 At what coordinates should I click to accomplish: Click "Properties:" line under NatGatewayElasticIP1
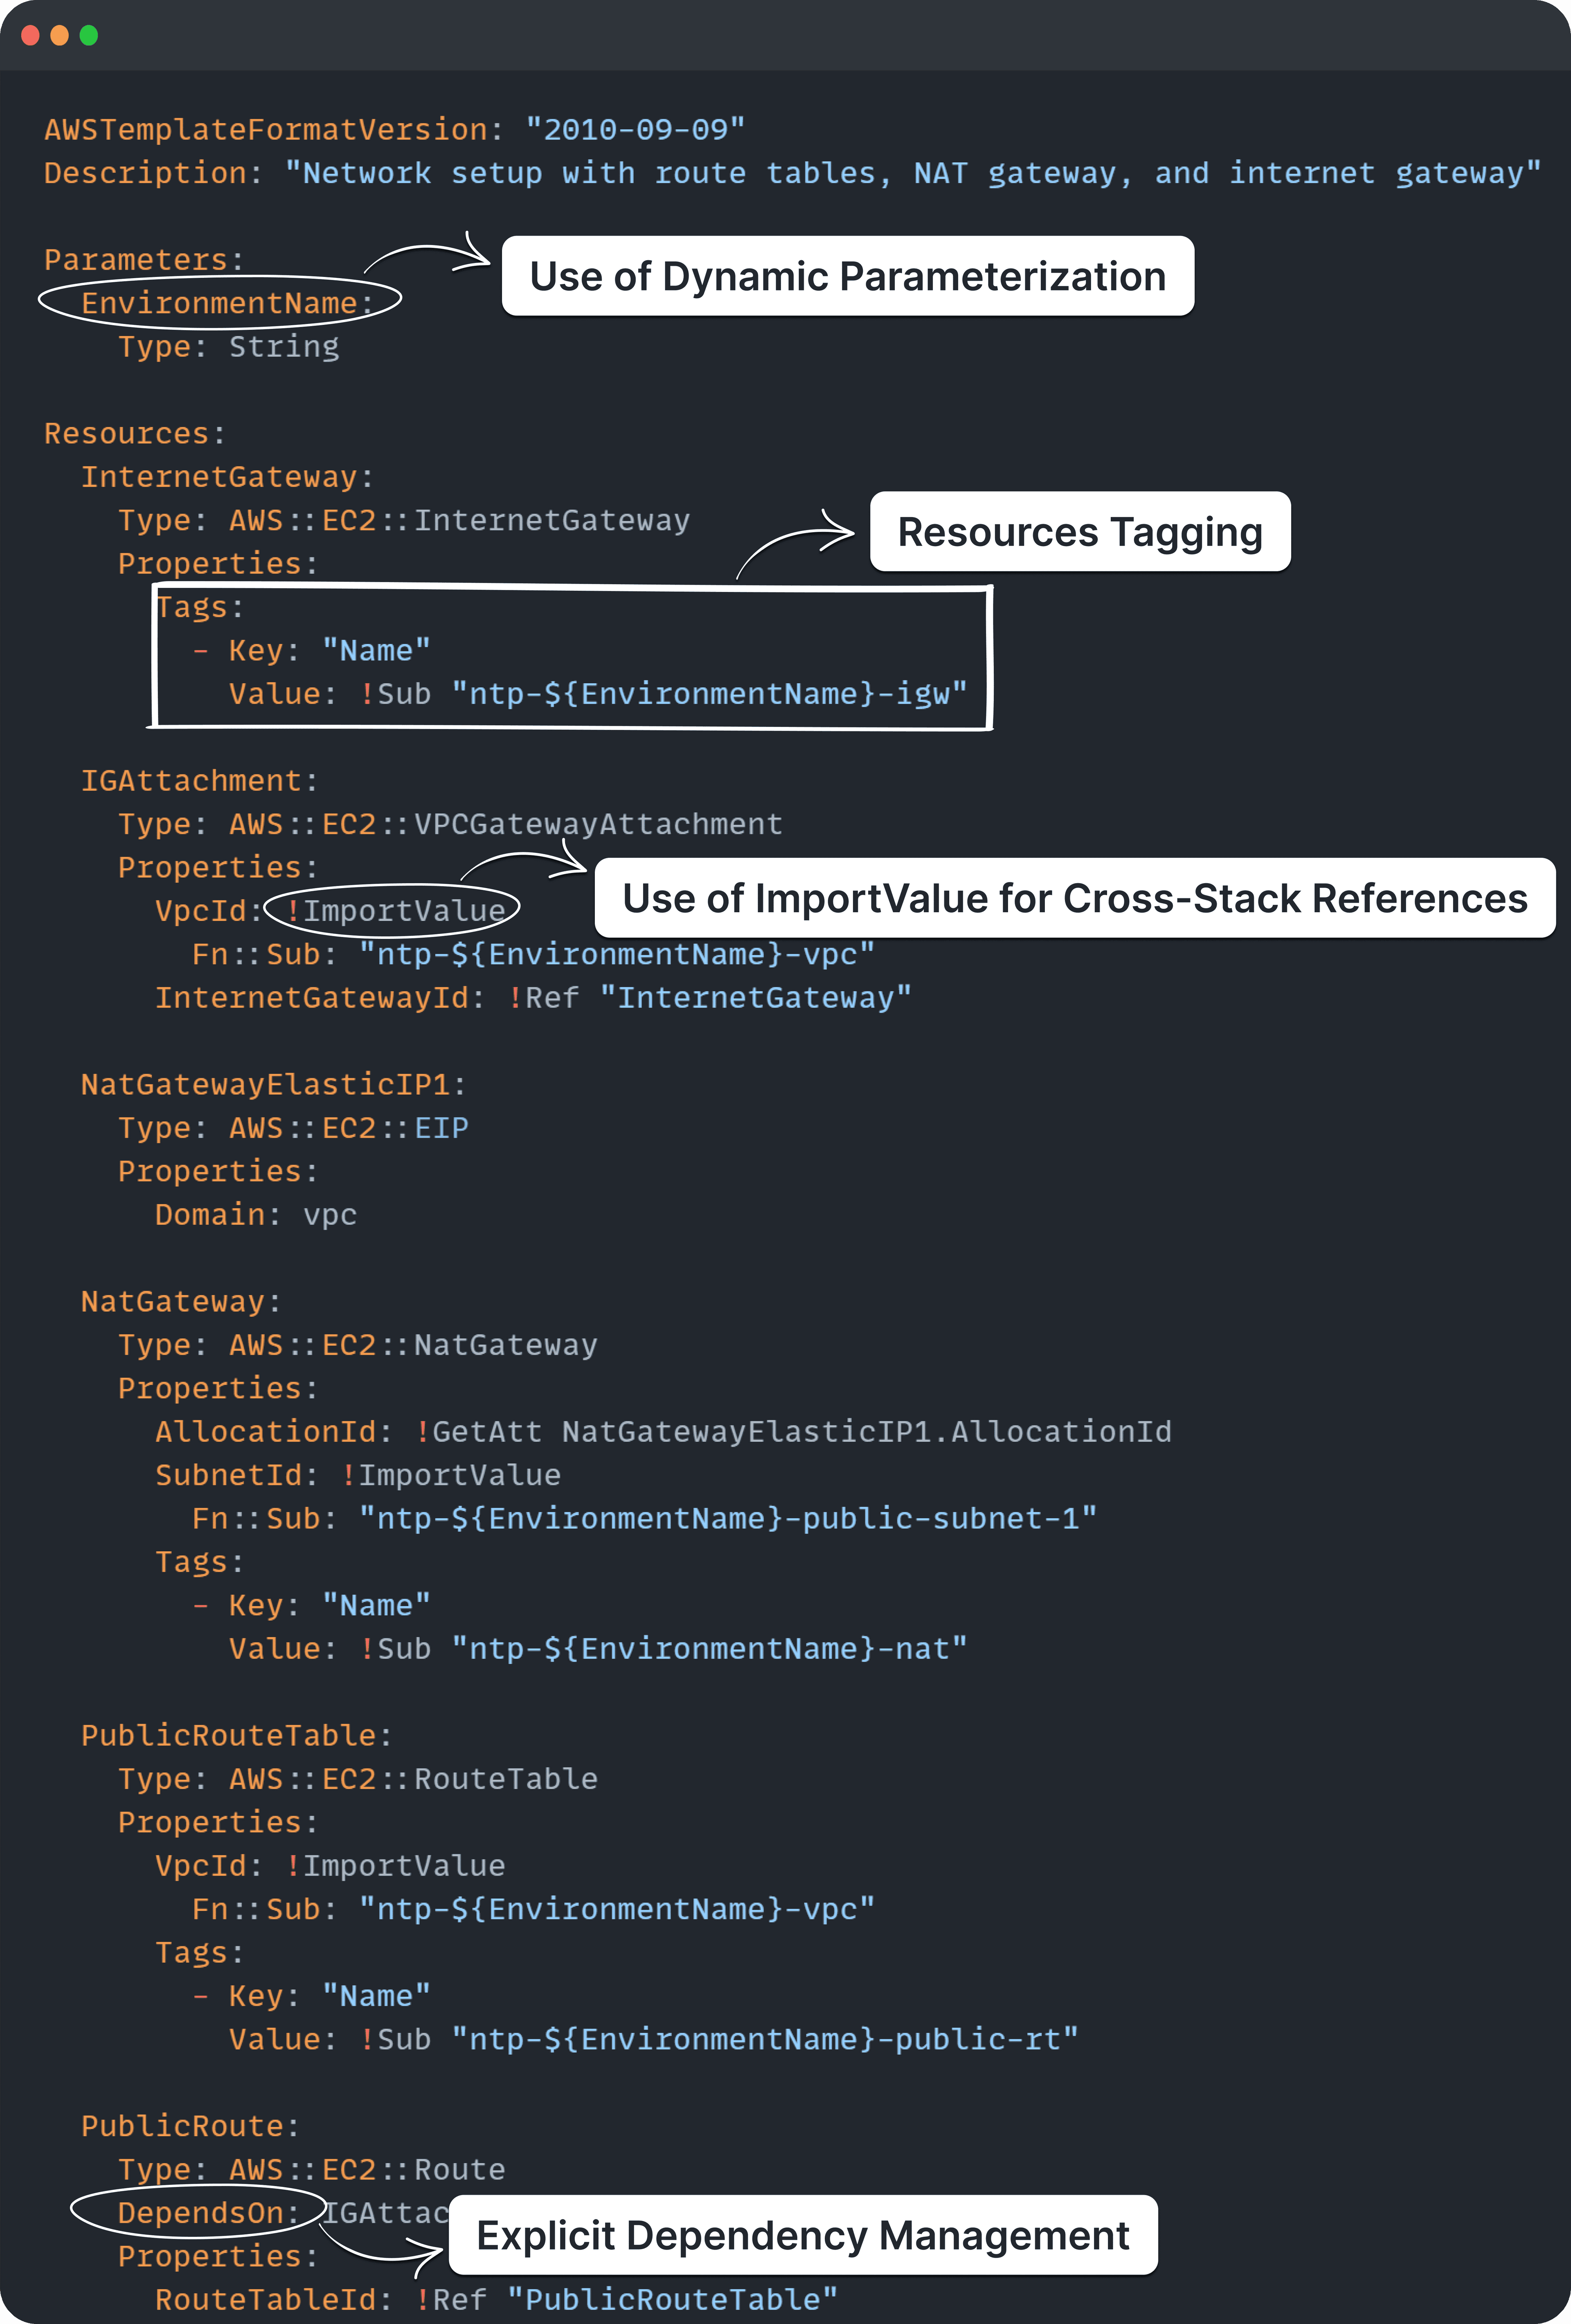[218, 1172]
